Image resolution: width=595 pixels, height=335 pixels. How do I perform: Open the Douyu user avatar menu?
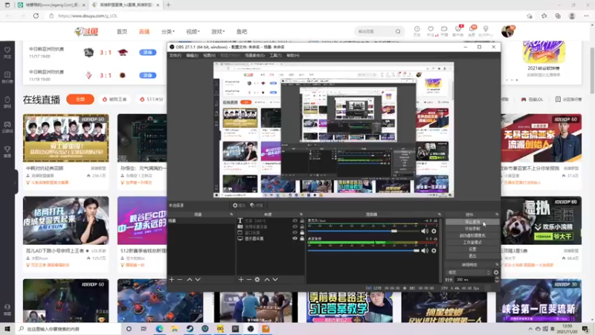[x=507, y=31]
